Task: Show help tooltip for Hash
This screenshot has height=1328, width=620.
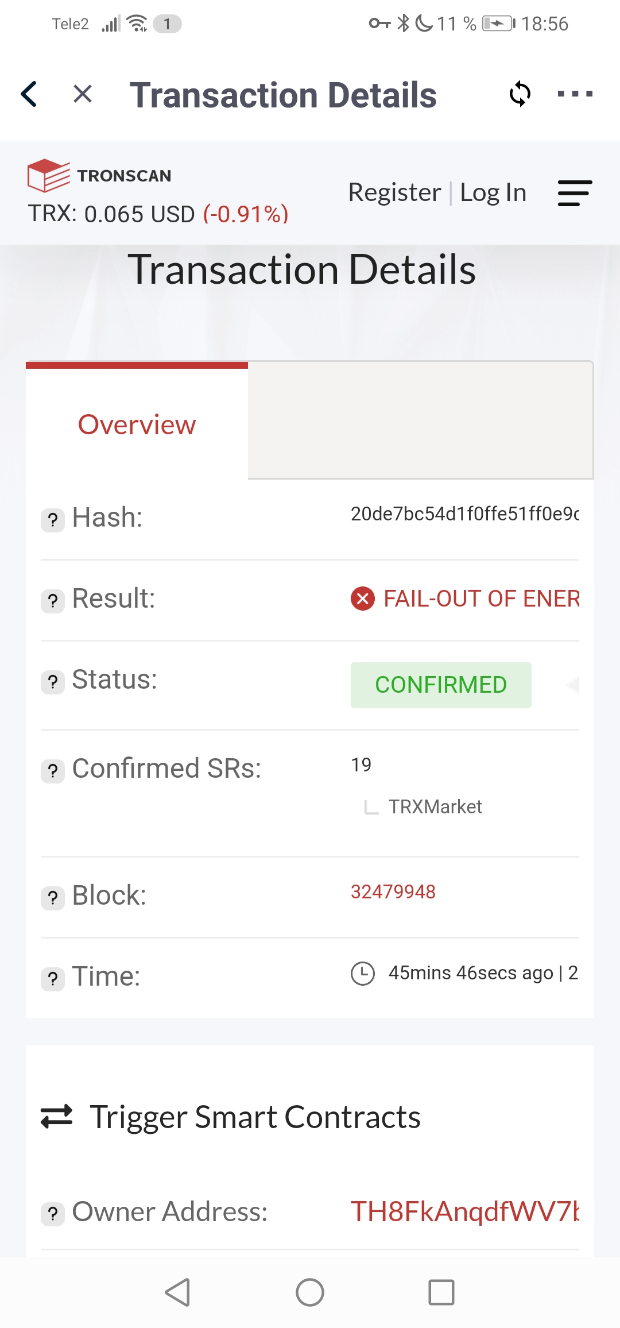Action: pyautogui.click(x=53, y=520)
